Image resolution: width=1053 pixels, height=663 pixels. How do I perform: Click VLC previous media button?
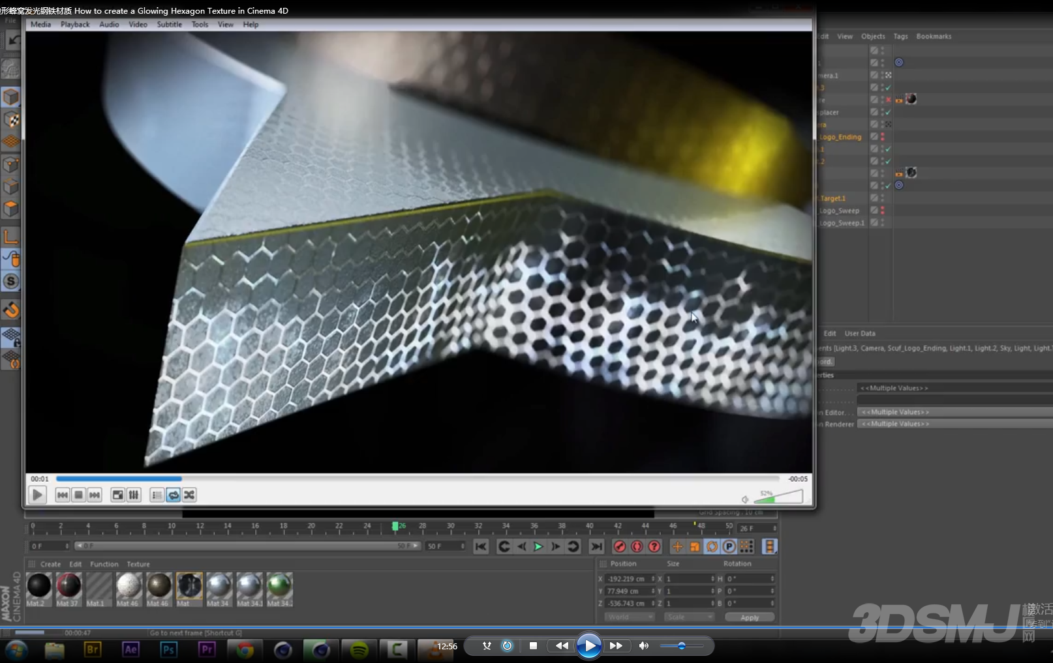63,495
